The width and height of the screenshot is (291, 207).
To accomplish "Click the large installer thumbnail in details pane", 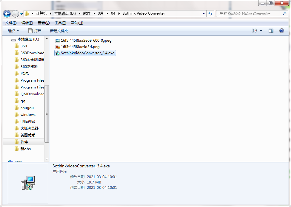I will (x=28, y=183).
